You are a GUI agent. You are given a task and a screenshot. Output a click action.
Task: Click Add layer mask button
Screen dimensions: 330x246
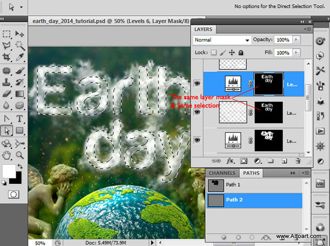tap(244, 161)
